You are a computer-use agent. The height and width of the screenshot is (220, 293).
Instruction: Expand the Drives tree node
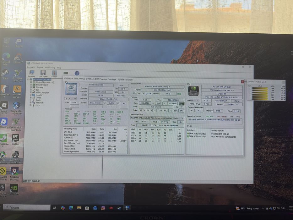(x=31, y=97)
